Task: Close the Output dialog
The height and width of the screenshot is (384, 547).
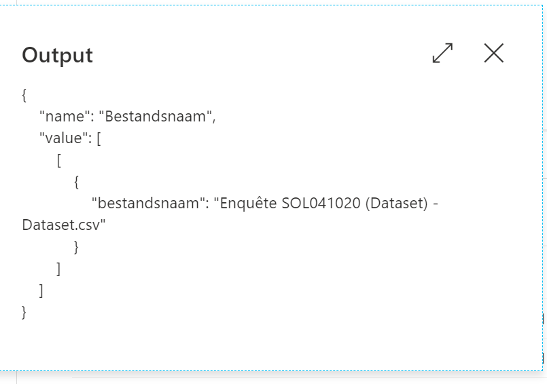Action: coord(494,53)
